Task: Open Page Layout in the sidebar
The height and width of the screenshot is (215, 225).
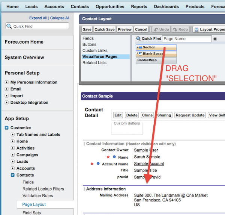Action: tap(34, 204)
